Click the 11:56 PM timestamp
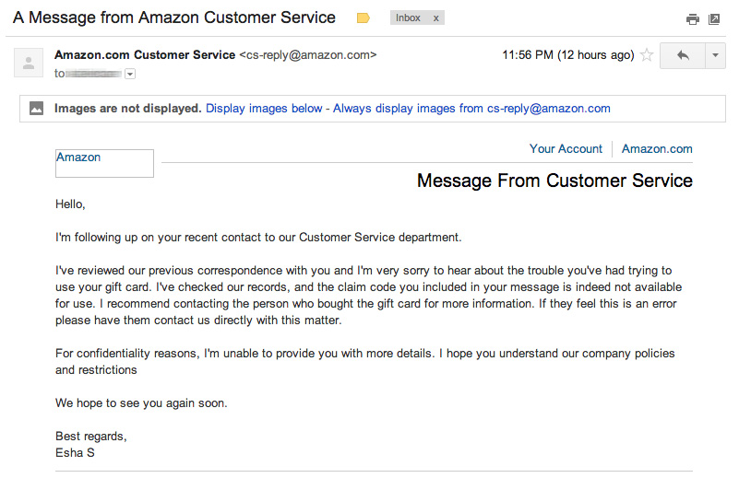The image size is (739, 478). 567,55
